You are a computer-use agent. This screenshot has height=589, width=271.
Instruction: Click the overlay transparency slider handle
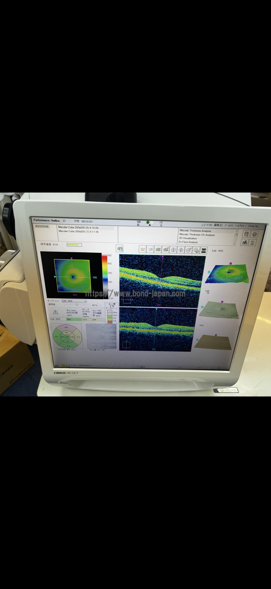77,305
